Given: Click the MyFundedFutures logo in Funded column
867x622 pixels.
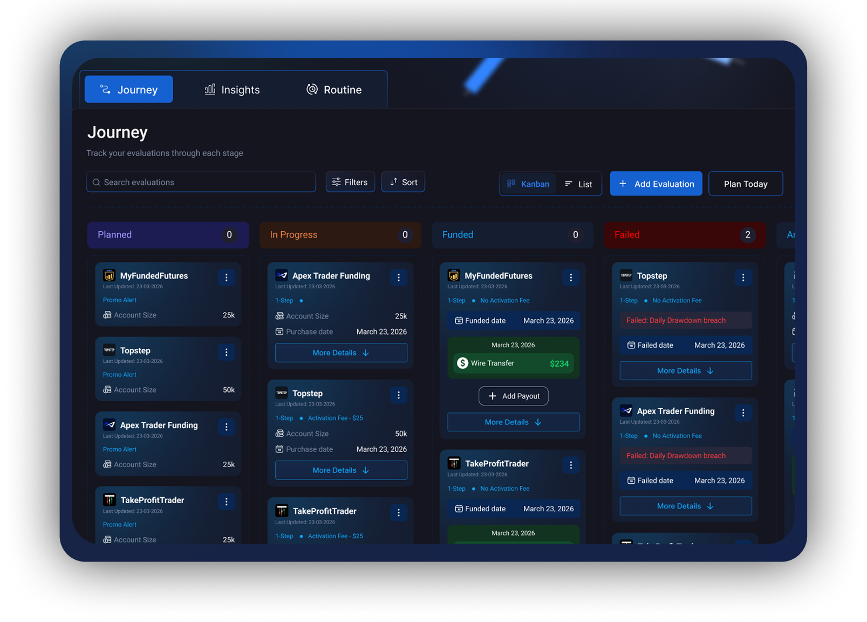Looking at the screenshot, I should (454, 275).
